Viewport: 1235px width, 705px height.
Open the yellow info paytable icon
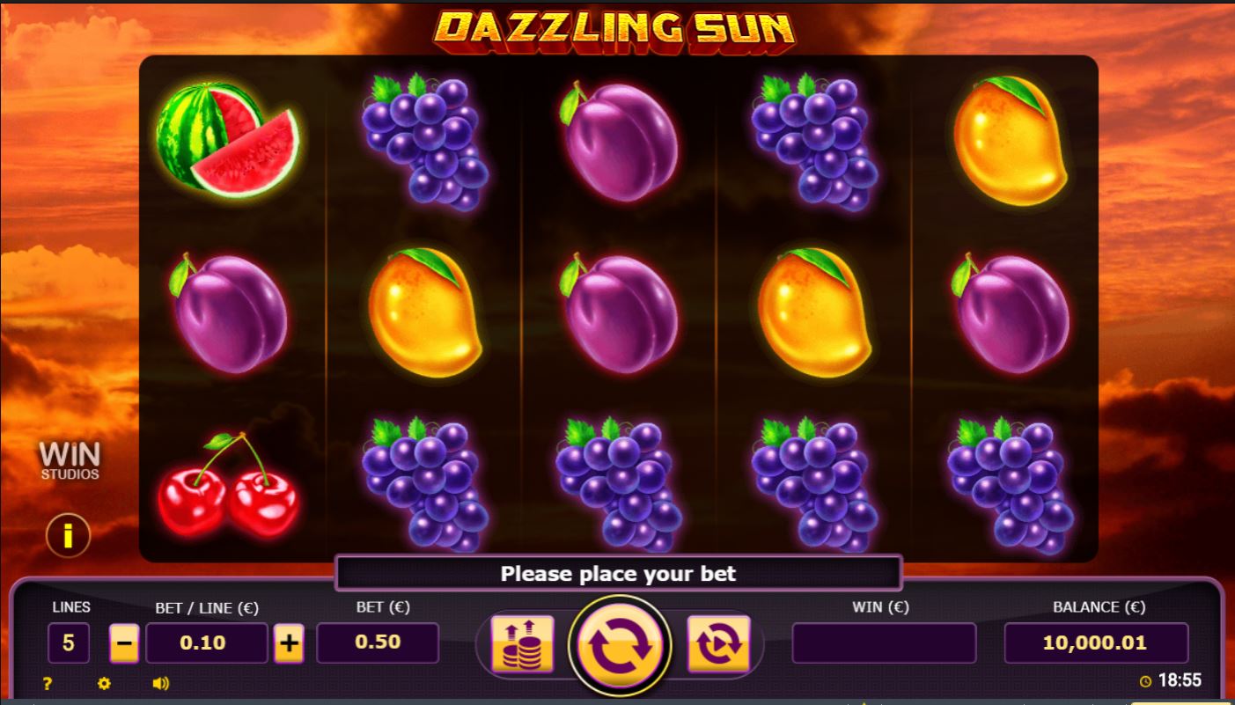69,534
